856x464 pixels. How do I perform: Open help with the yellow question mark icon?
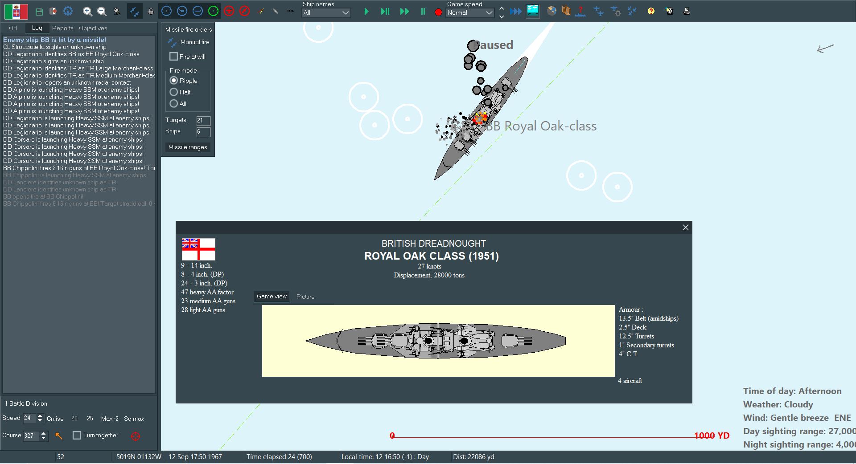click(651, 11)
